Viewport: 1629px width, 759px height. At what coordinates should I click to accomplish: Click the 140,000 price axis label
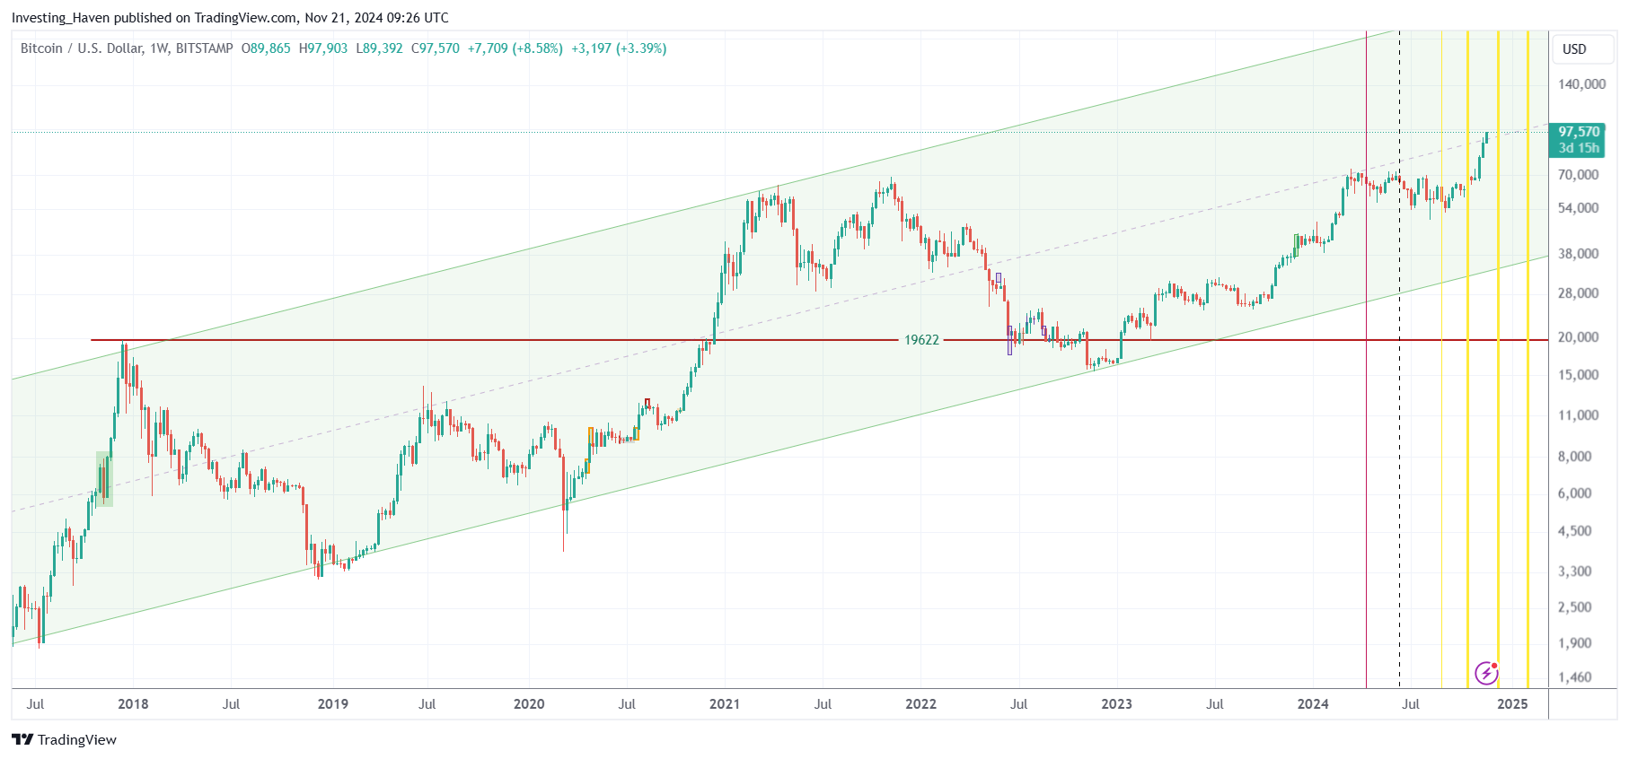pos(1581,84)
